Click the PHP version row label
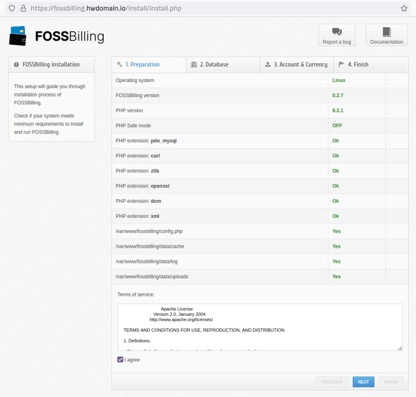Screen dimensions: 416x397 (129, 110)
